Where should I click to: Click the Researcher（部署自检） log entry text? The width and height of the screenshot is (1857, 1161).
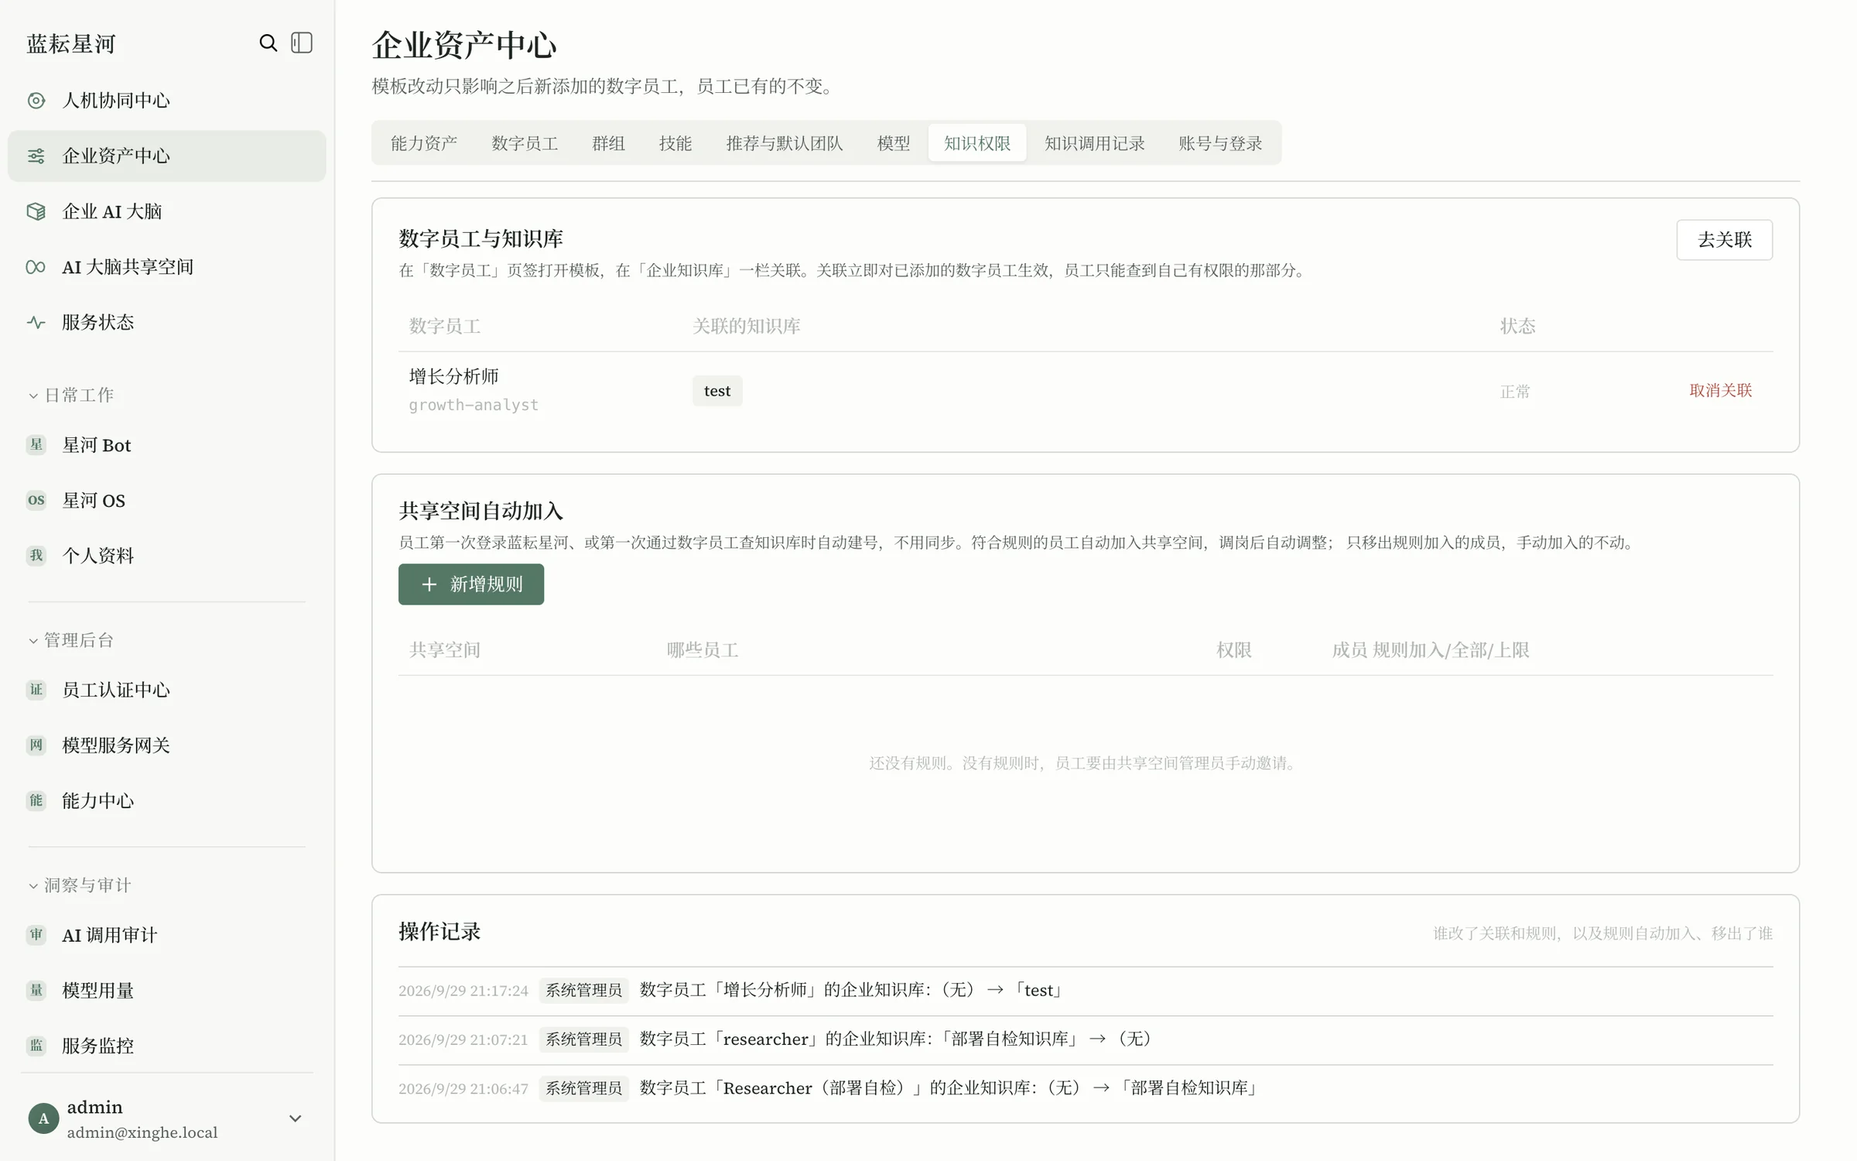click(x=949, y=1088)
